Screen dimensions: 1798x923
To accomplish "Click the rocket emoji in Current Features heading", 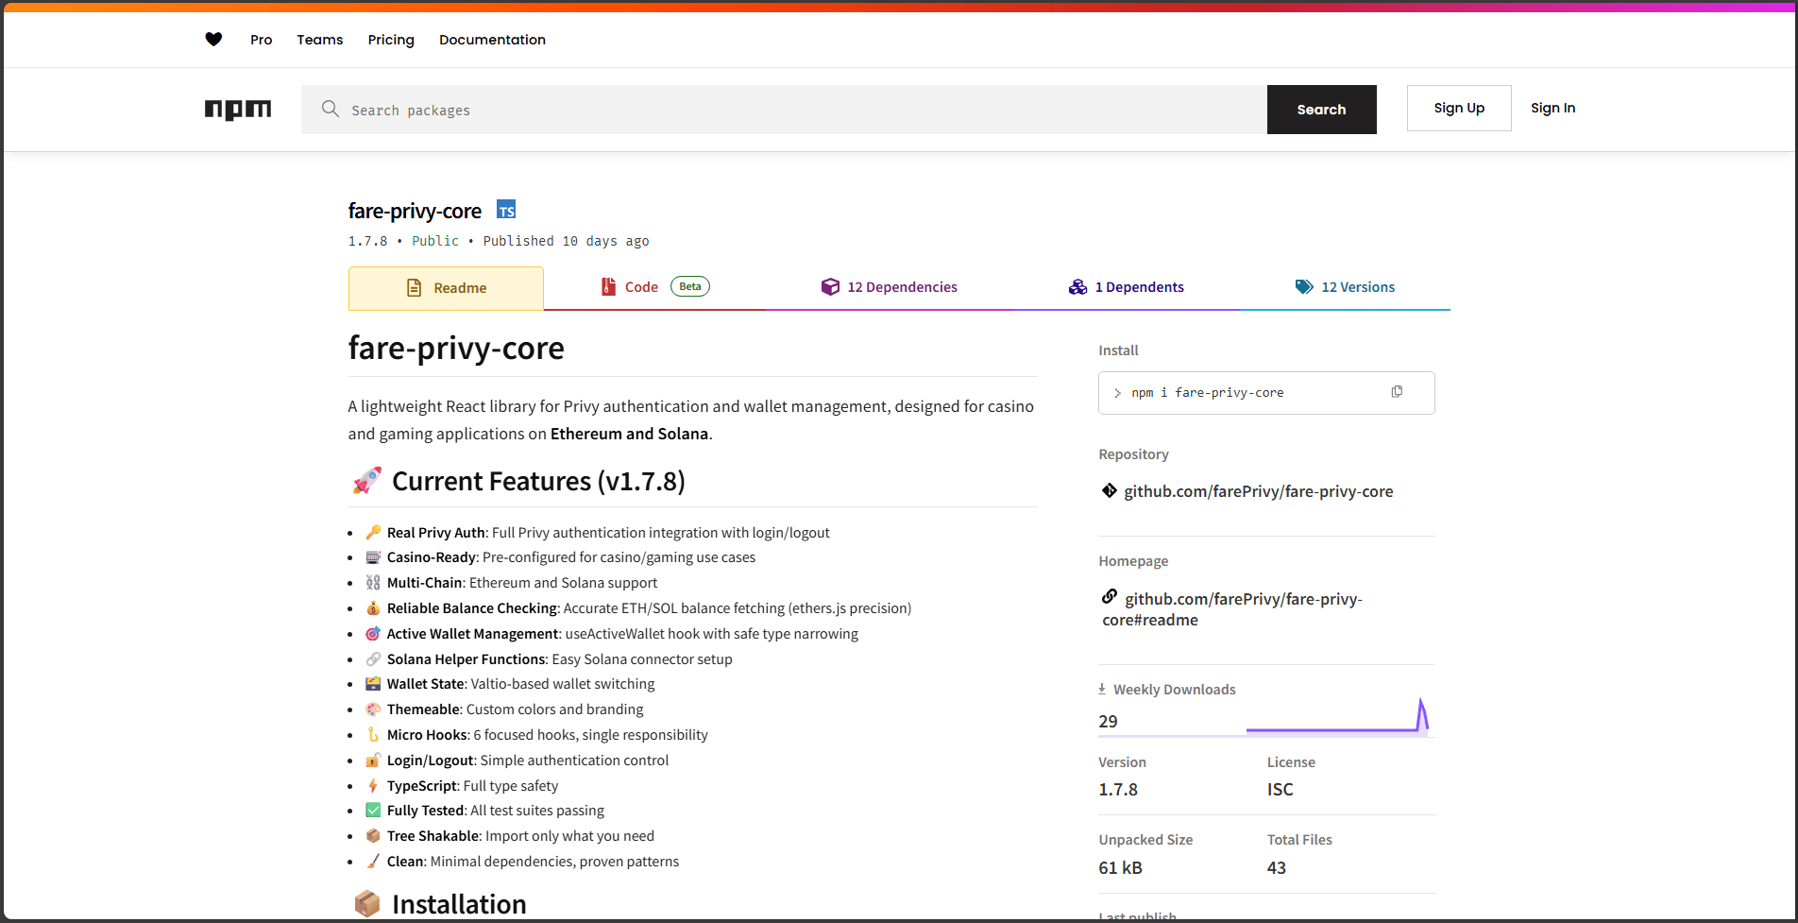I will coord(367,480).
